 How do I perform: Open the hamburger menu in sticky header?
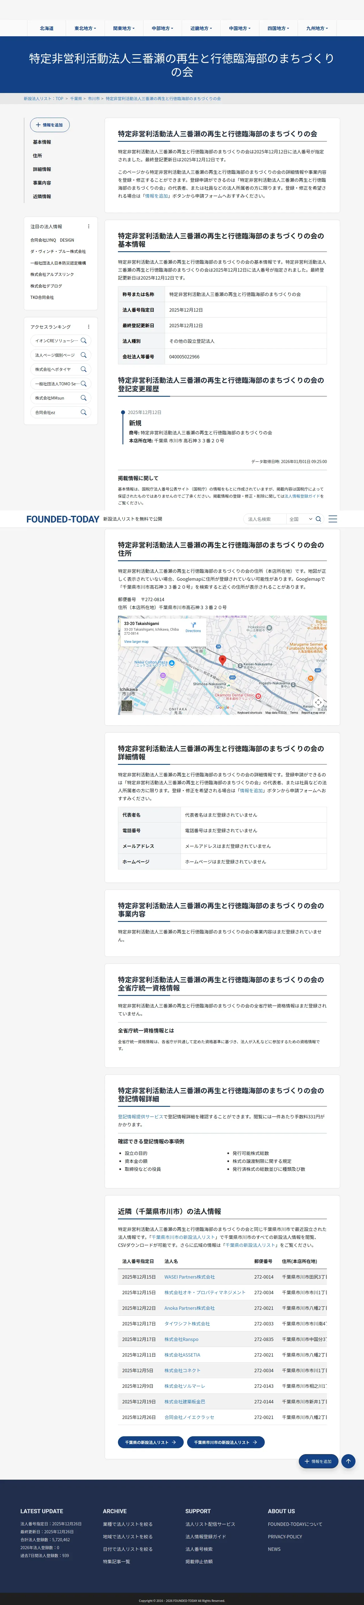coord(333,519)
